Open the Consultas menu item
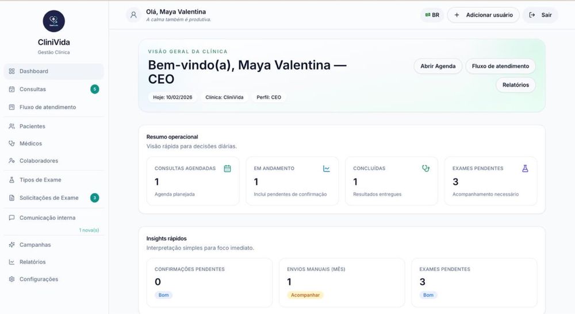The width and height of the screenshot is (575, 314). pyautogui.click(x=54, y=89)
